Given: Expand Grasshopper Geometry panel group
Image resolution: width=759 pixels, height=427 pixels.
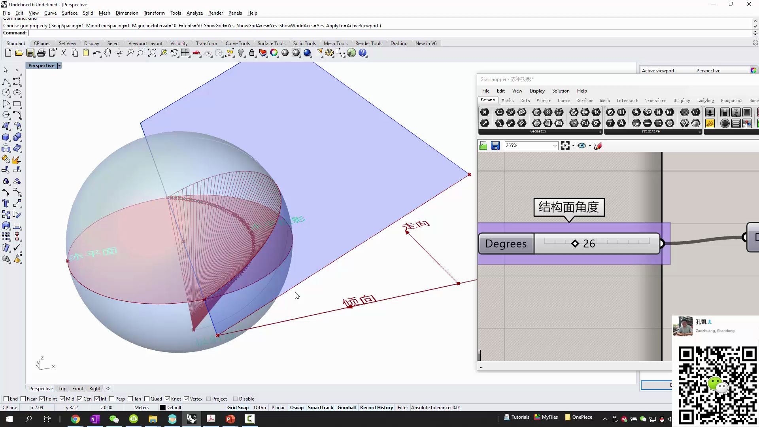Looking at the screenshot, I should (600, 132).
